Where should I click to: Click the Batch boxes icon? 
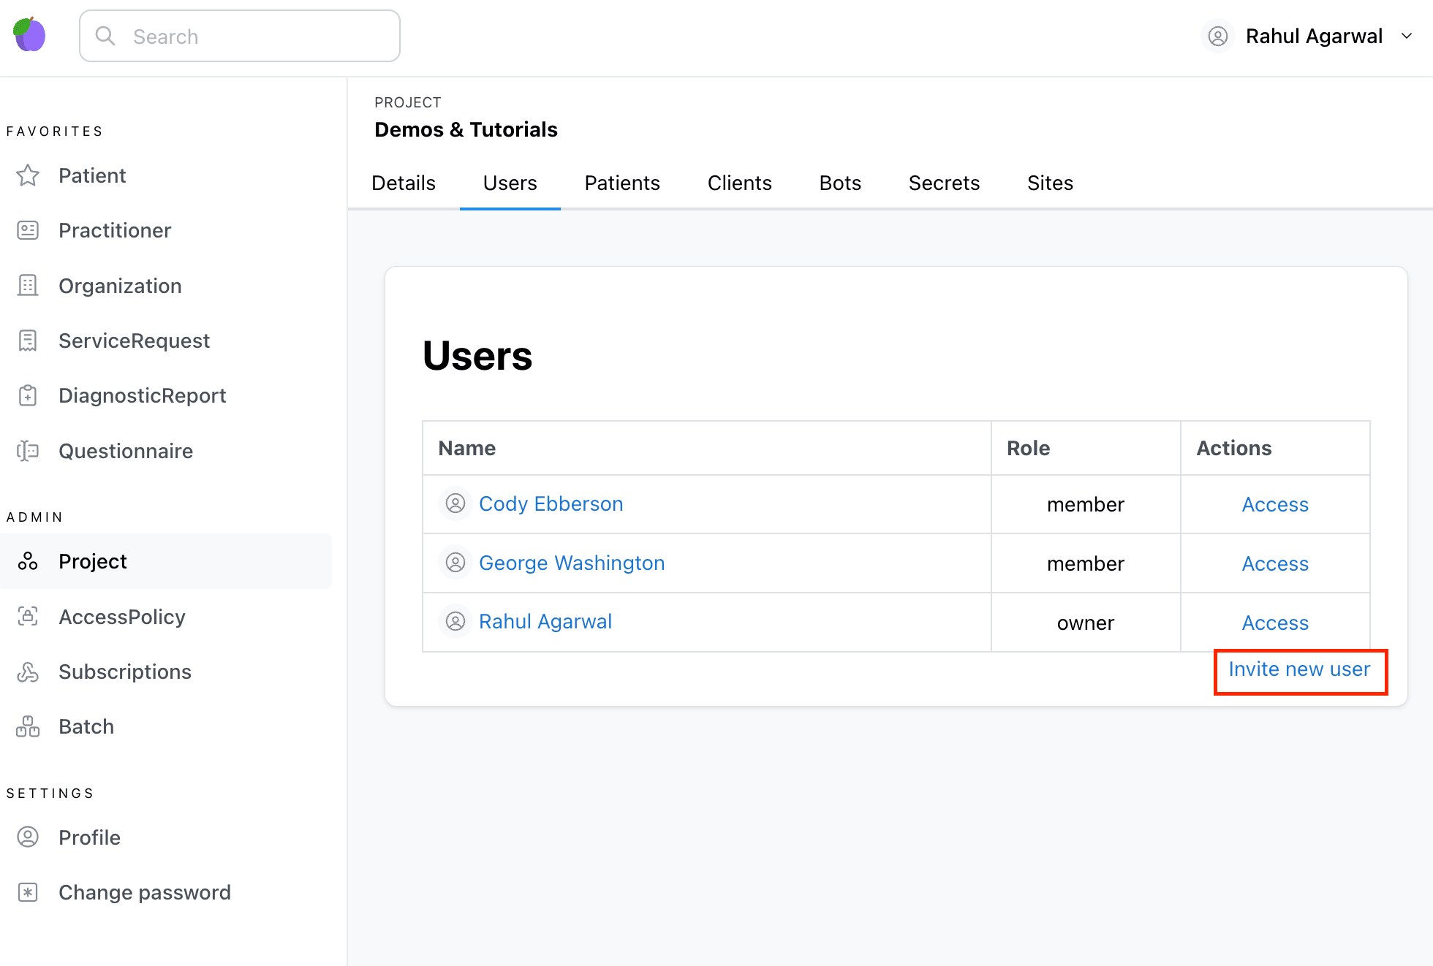coord(28,726)
